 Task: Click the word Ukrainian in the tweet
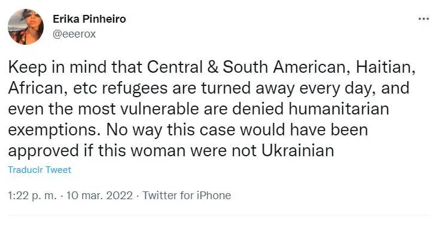[298, 151]
